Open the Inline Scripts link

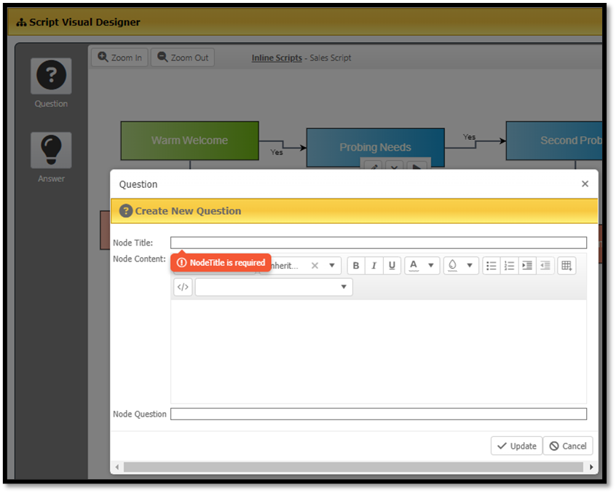(x=277, y=58)
